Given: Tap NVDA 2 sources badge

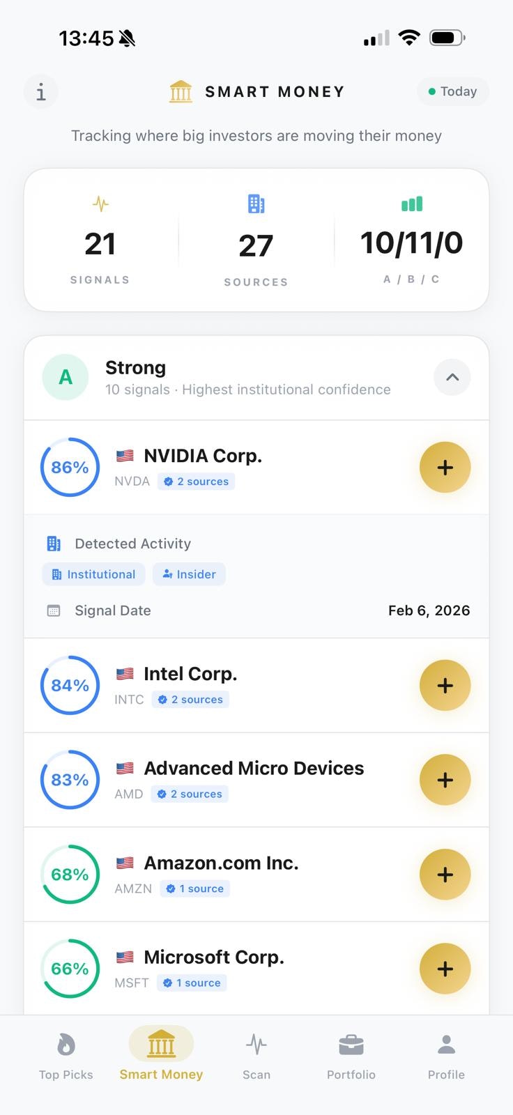Looking at the screenshot, I should coord(196,482).
